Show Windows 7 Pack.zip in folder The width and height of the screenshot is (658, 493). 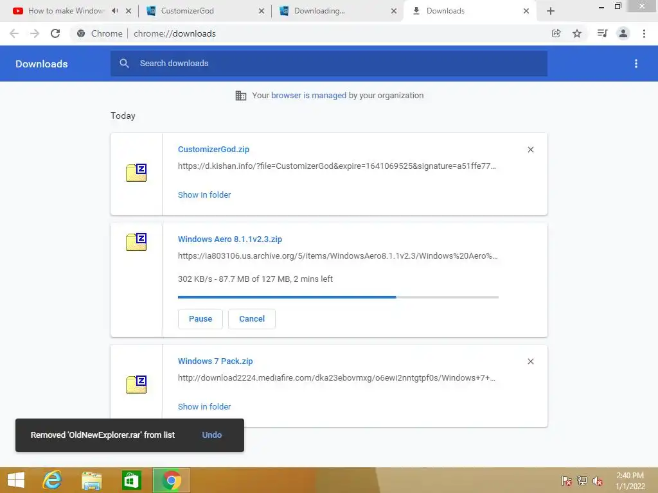[204, 406]
